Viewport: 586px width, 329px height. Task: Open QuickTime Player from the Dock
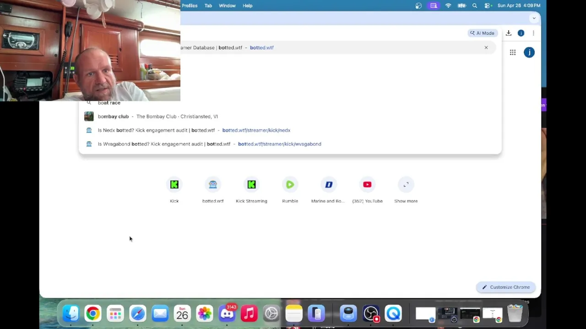[x=393, y=313]
